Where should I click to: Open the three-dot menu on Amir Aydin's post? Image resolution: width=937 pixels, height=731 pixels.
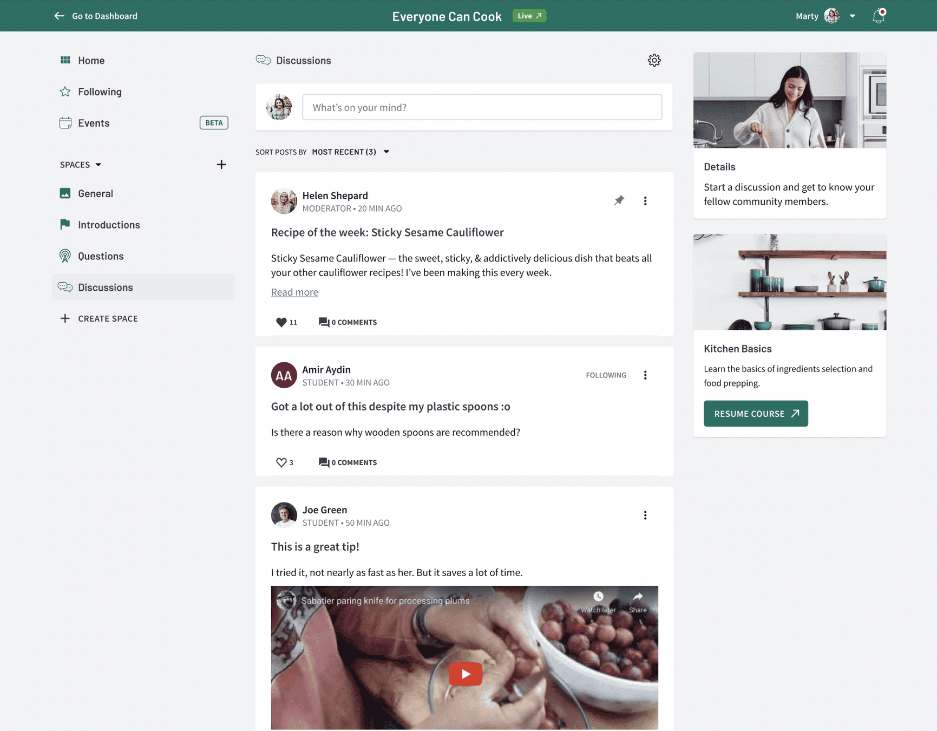tap(645, 375)
